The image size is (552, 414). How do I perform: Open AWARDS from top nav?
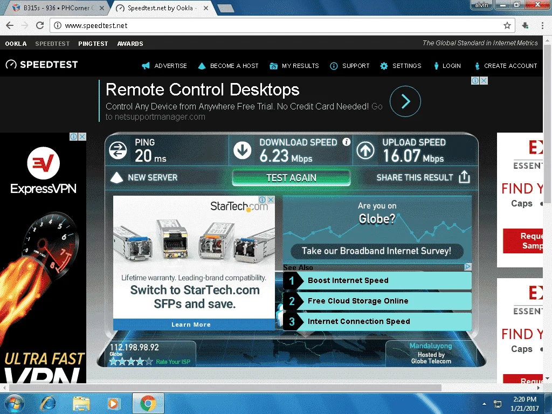coord(130,44)
